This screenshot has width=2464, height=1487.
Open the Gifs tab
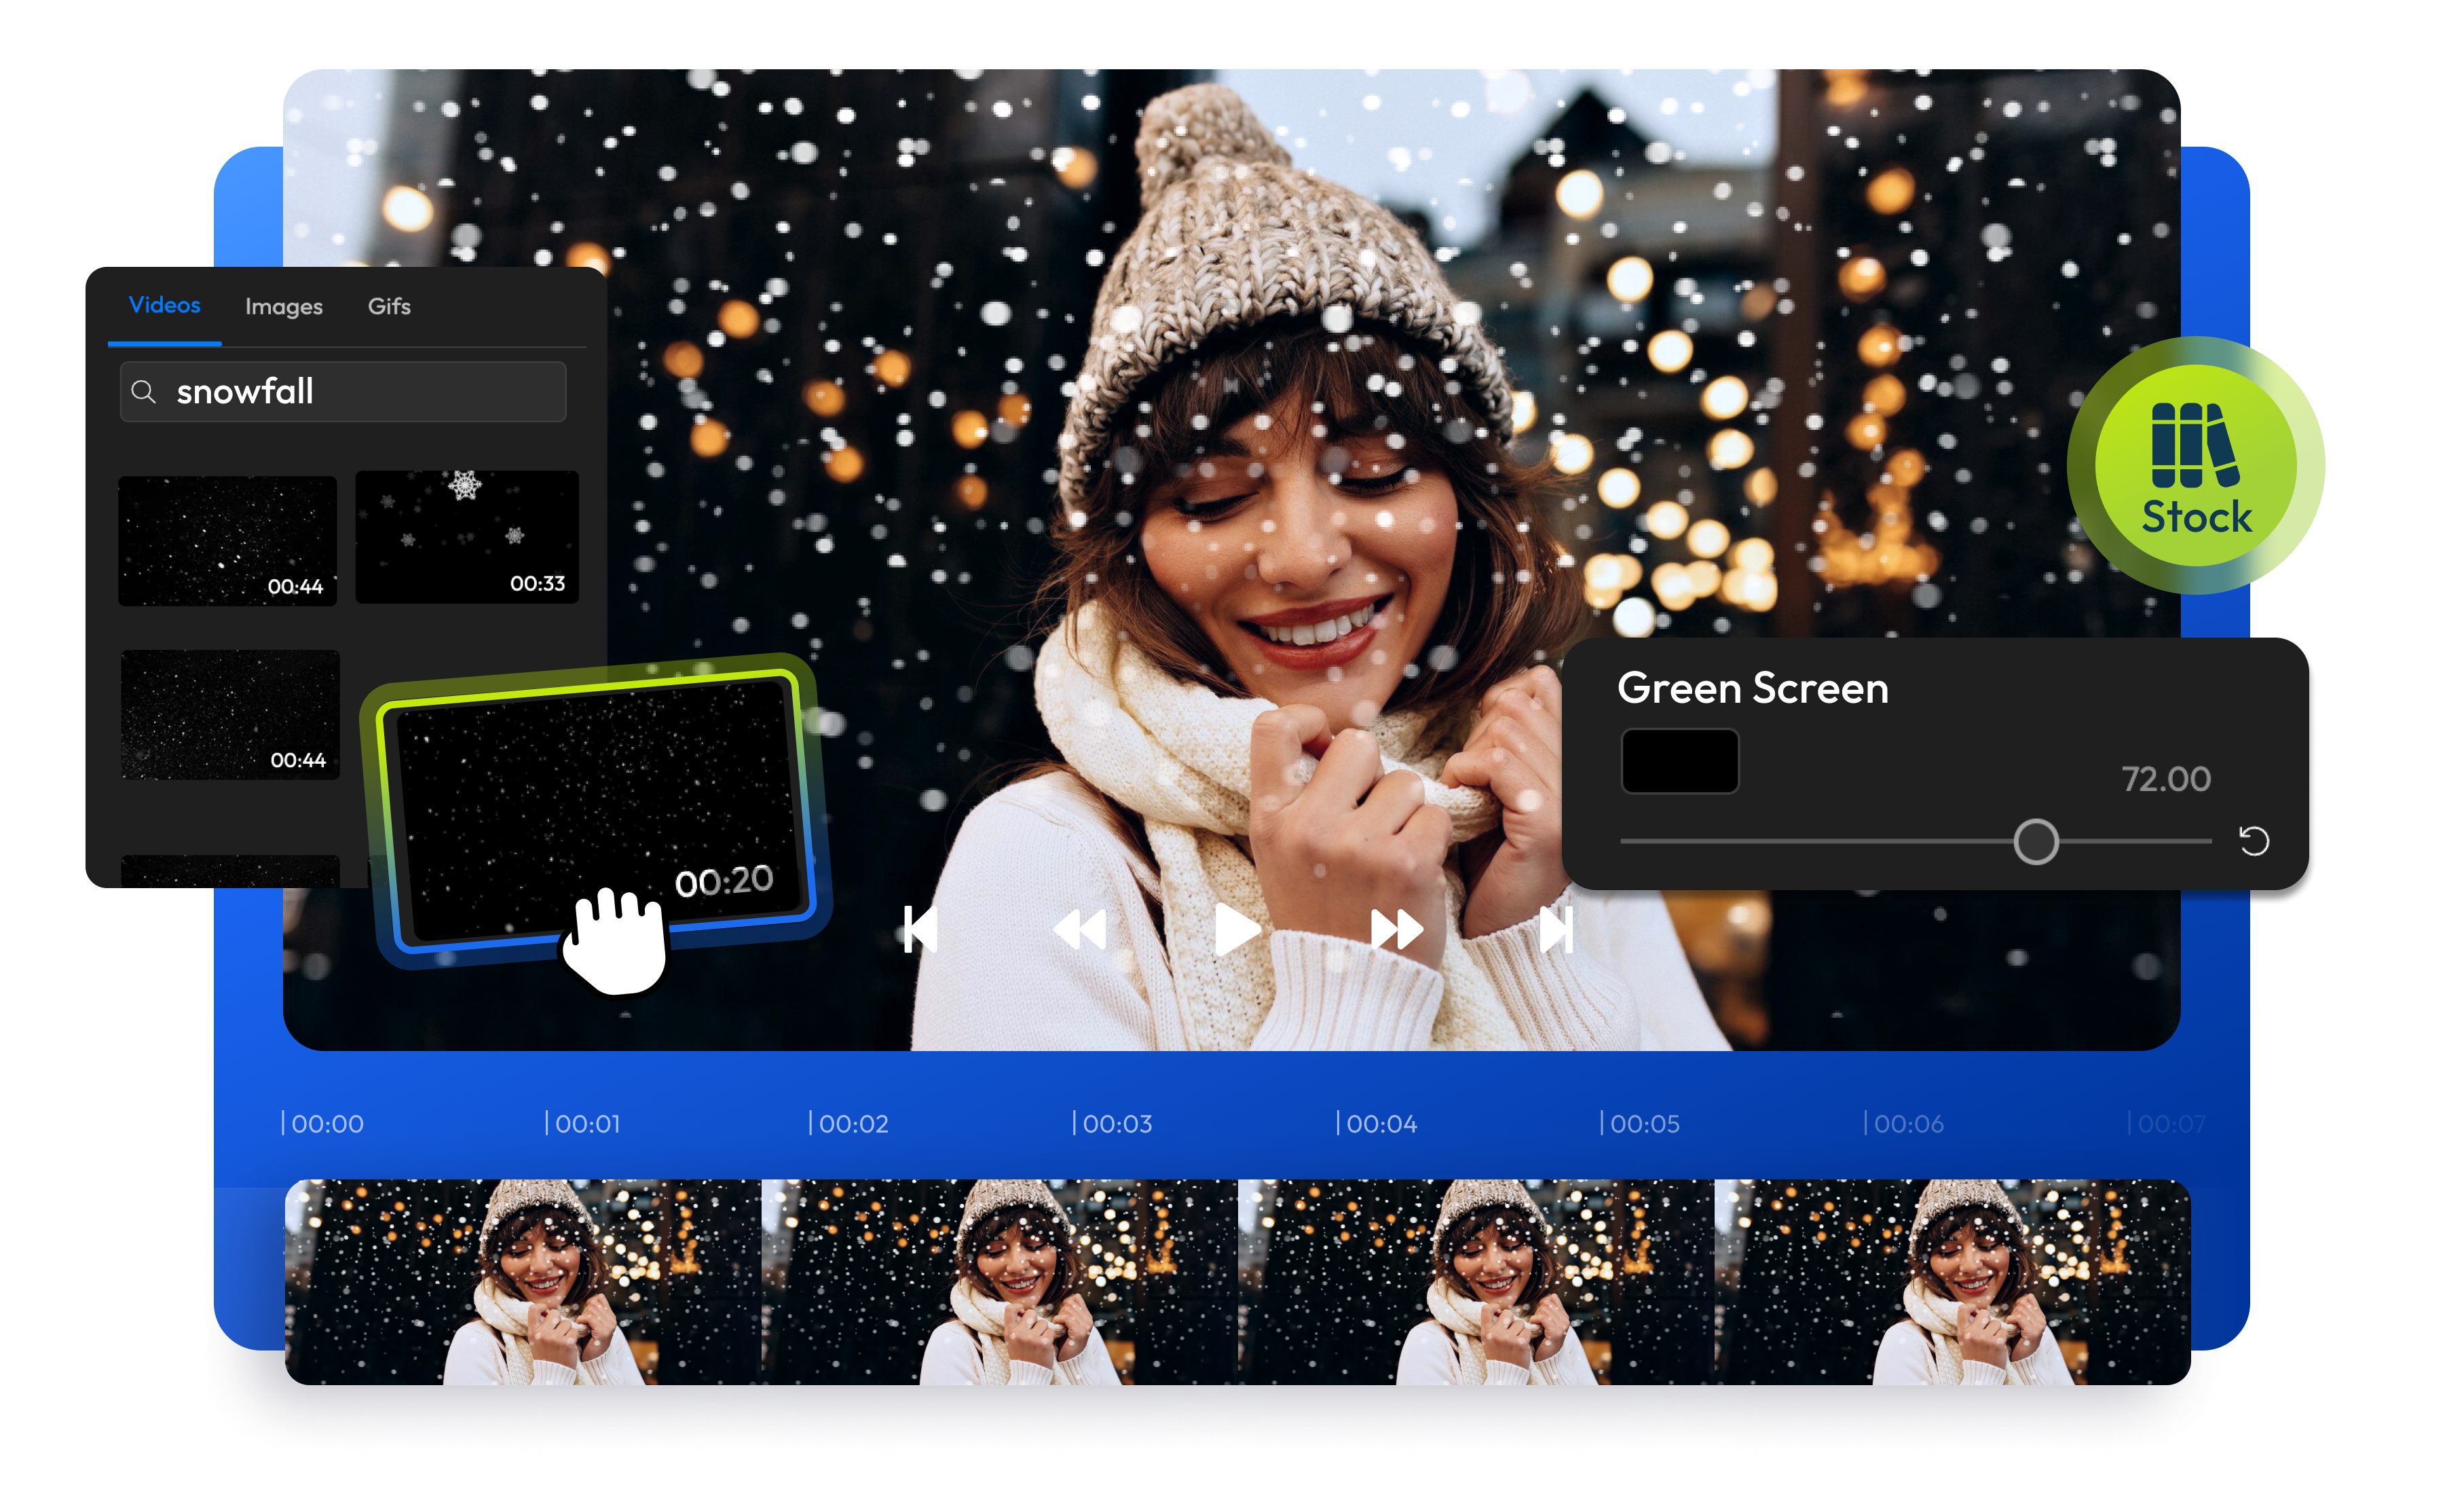[390, 307]
